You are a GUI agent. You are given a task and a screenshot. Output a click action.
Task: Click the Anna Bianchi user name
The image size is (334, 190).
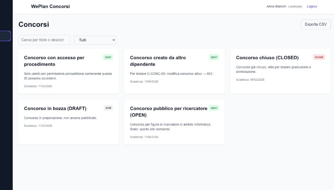tap(276, 7)
